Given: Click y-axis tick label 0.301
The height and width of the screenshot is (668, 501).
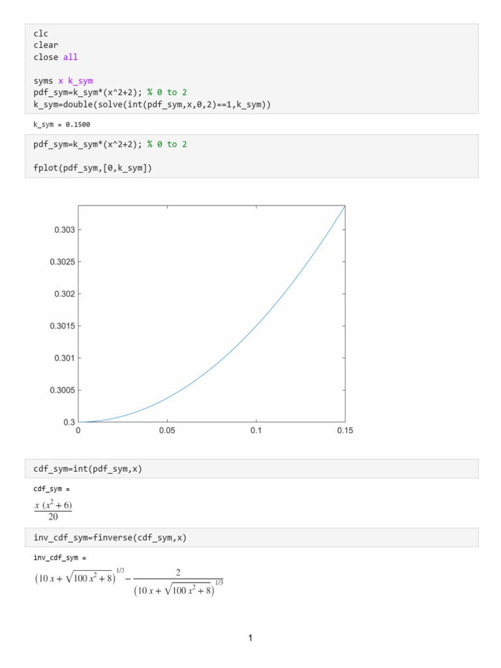Looking at the screenshot, I should coord(65,358).
